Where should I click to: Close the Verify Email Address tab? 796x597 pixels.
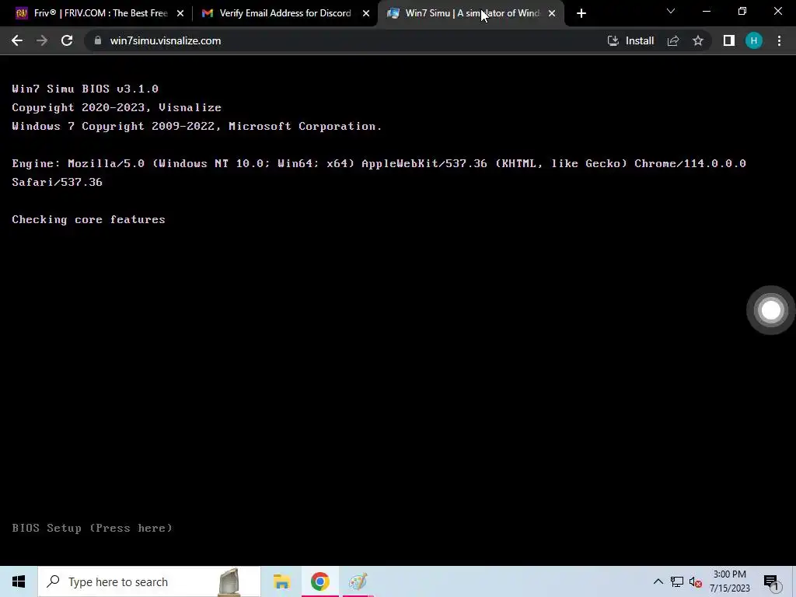(x=366, y=13)
